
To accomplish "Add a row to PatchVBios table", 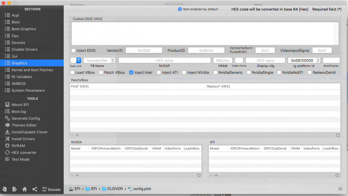I will pyautogui.click(x=77, y=135).
